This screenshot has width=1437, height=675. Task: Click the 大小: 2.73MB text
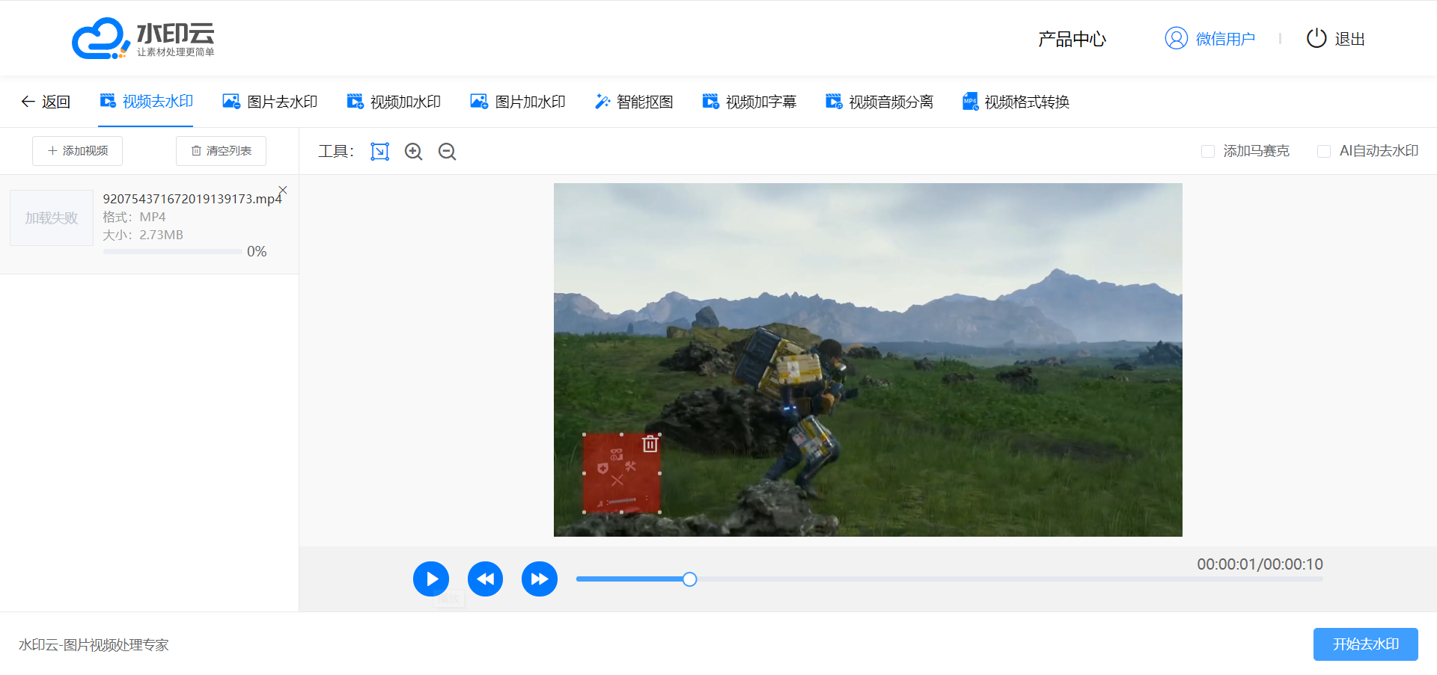click(x=143, y=235)
